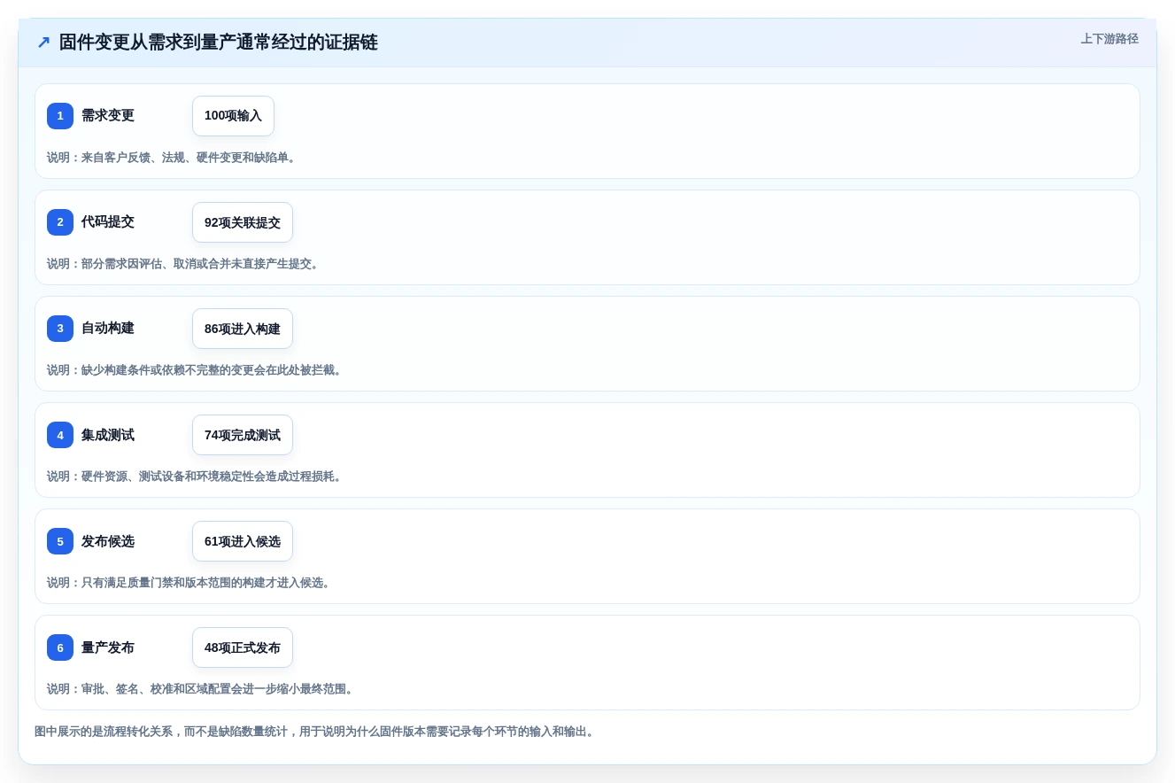Select step number 4 badge

click(60, 435)
